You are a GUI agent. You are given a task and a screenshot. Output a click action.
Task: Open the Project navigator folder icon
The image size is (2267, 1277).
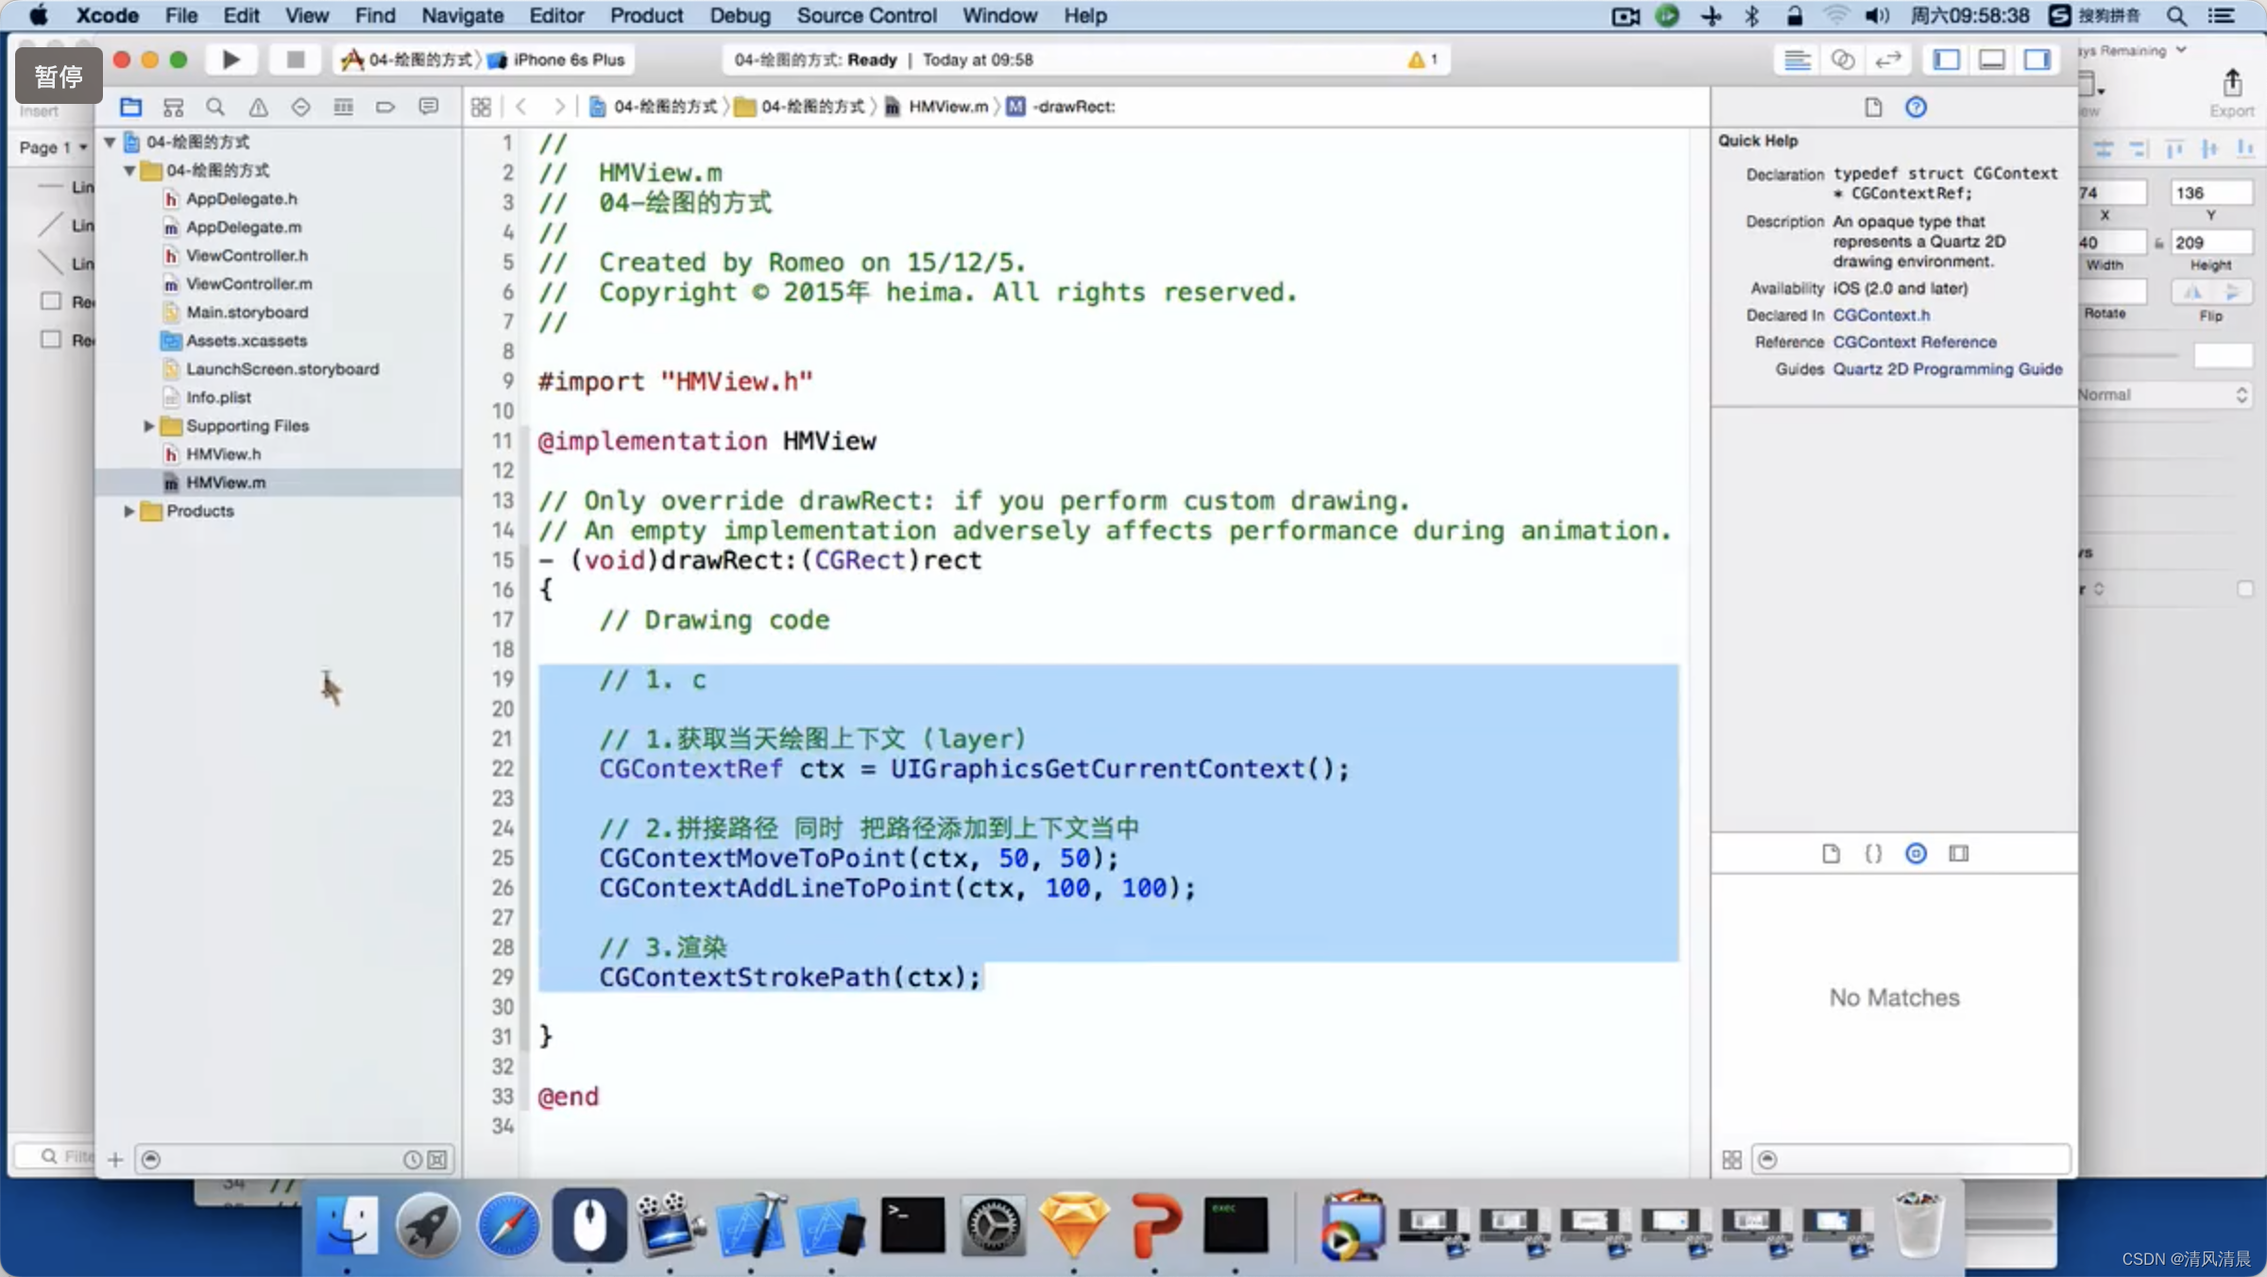pyautogui.click(x=130, y=107)
